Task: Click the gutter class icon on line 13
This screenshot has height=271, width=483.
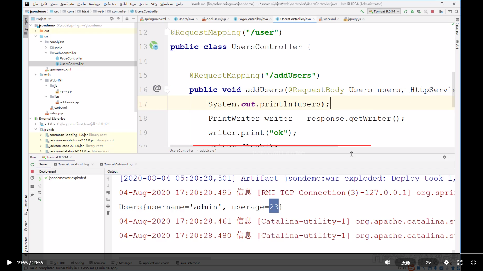Action: (154, 46)
